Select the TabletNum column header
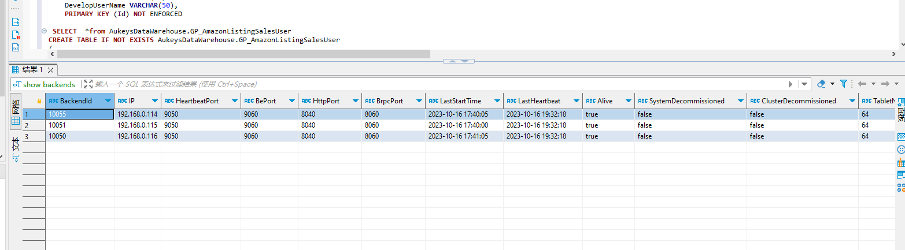Viewport: 905px width, 250px height. [x=878, y=100]
